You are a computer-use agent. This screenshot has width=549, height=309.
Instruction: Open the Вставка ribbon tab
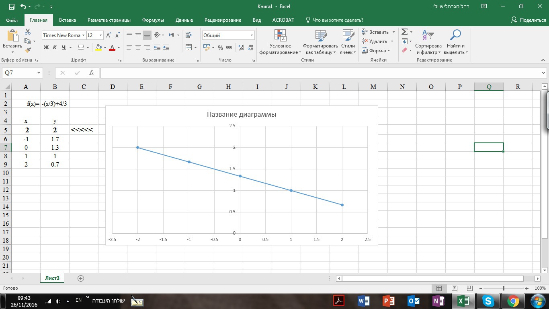pos(67,20)
